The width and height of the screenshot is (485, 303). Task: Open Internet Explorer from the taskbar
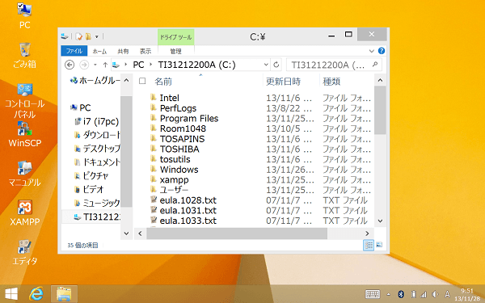(36, 294)
